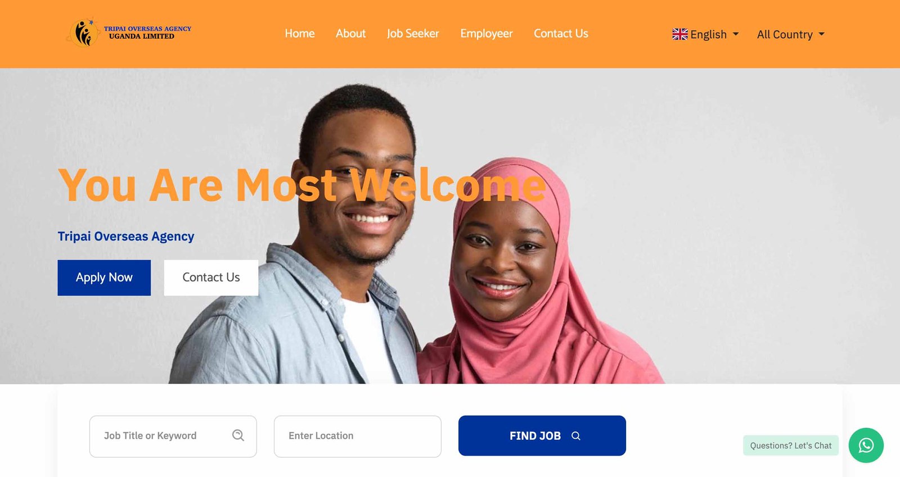
Task: Select Job Seeker in navigation
Action: (413, 34)
